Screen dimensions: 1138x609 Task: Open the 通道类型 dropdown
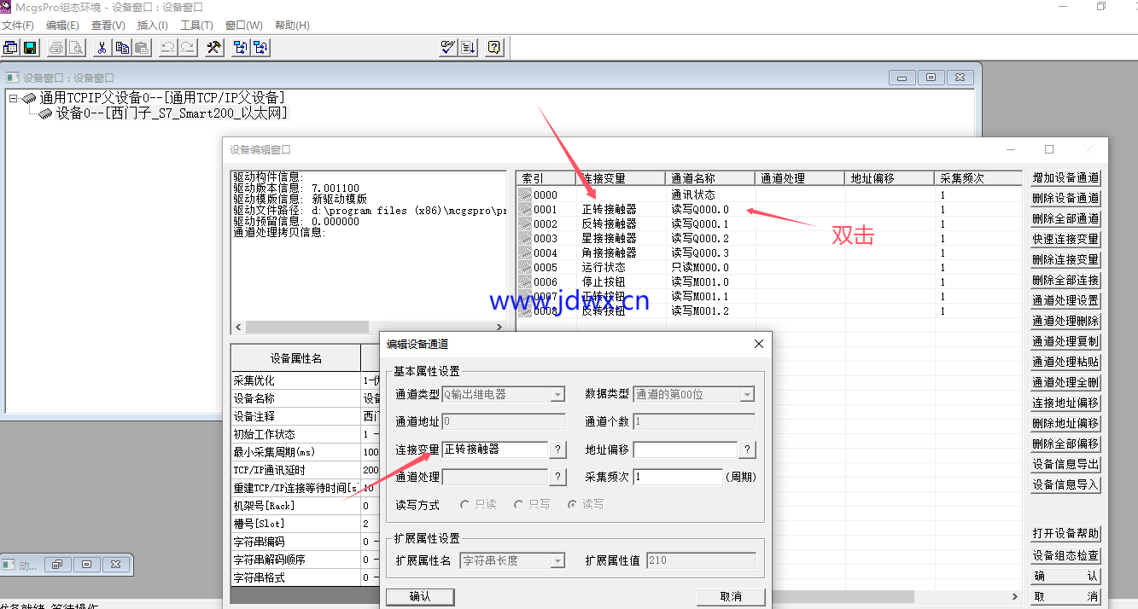[557, 394]
